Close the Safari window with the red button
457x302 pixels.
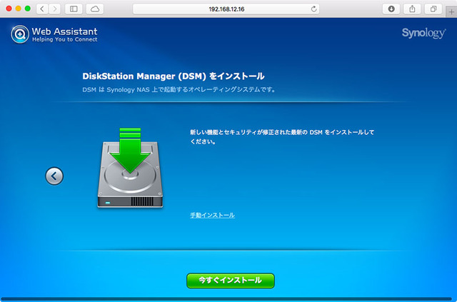click(x=8, y=9)
